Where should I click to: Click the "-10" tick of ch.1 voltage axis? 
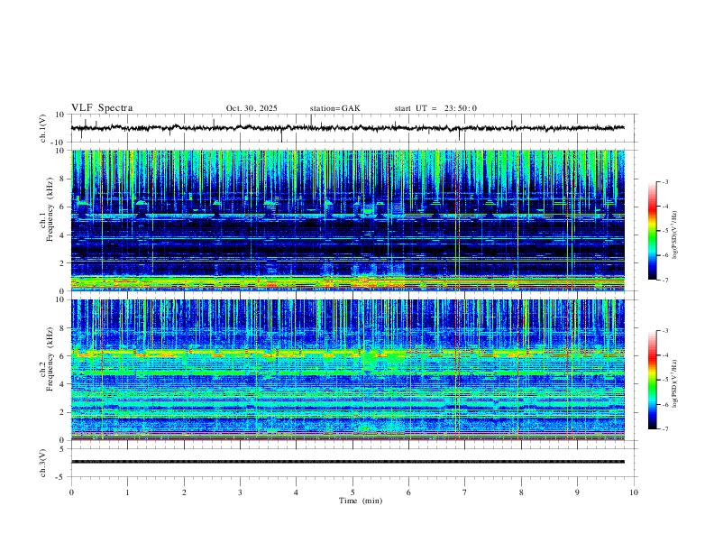click(x=59, y=143)
